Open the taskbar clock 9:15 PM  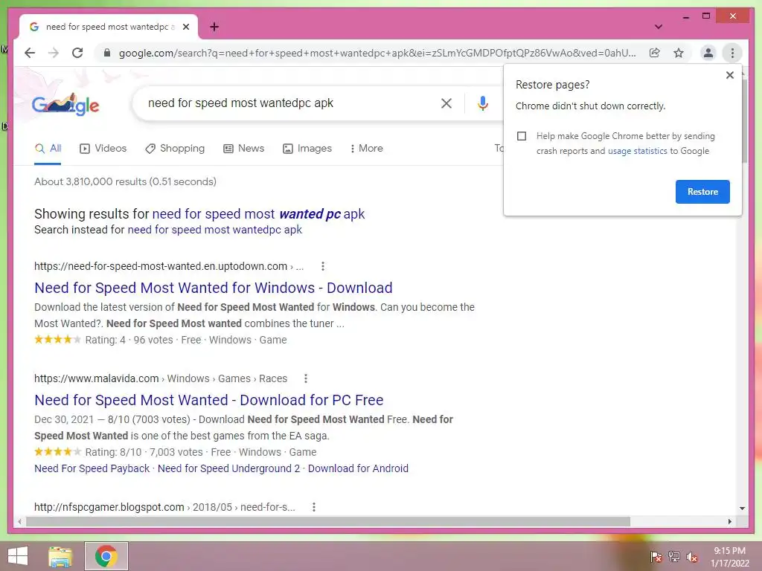click(729, 556)
